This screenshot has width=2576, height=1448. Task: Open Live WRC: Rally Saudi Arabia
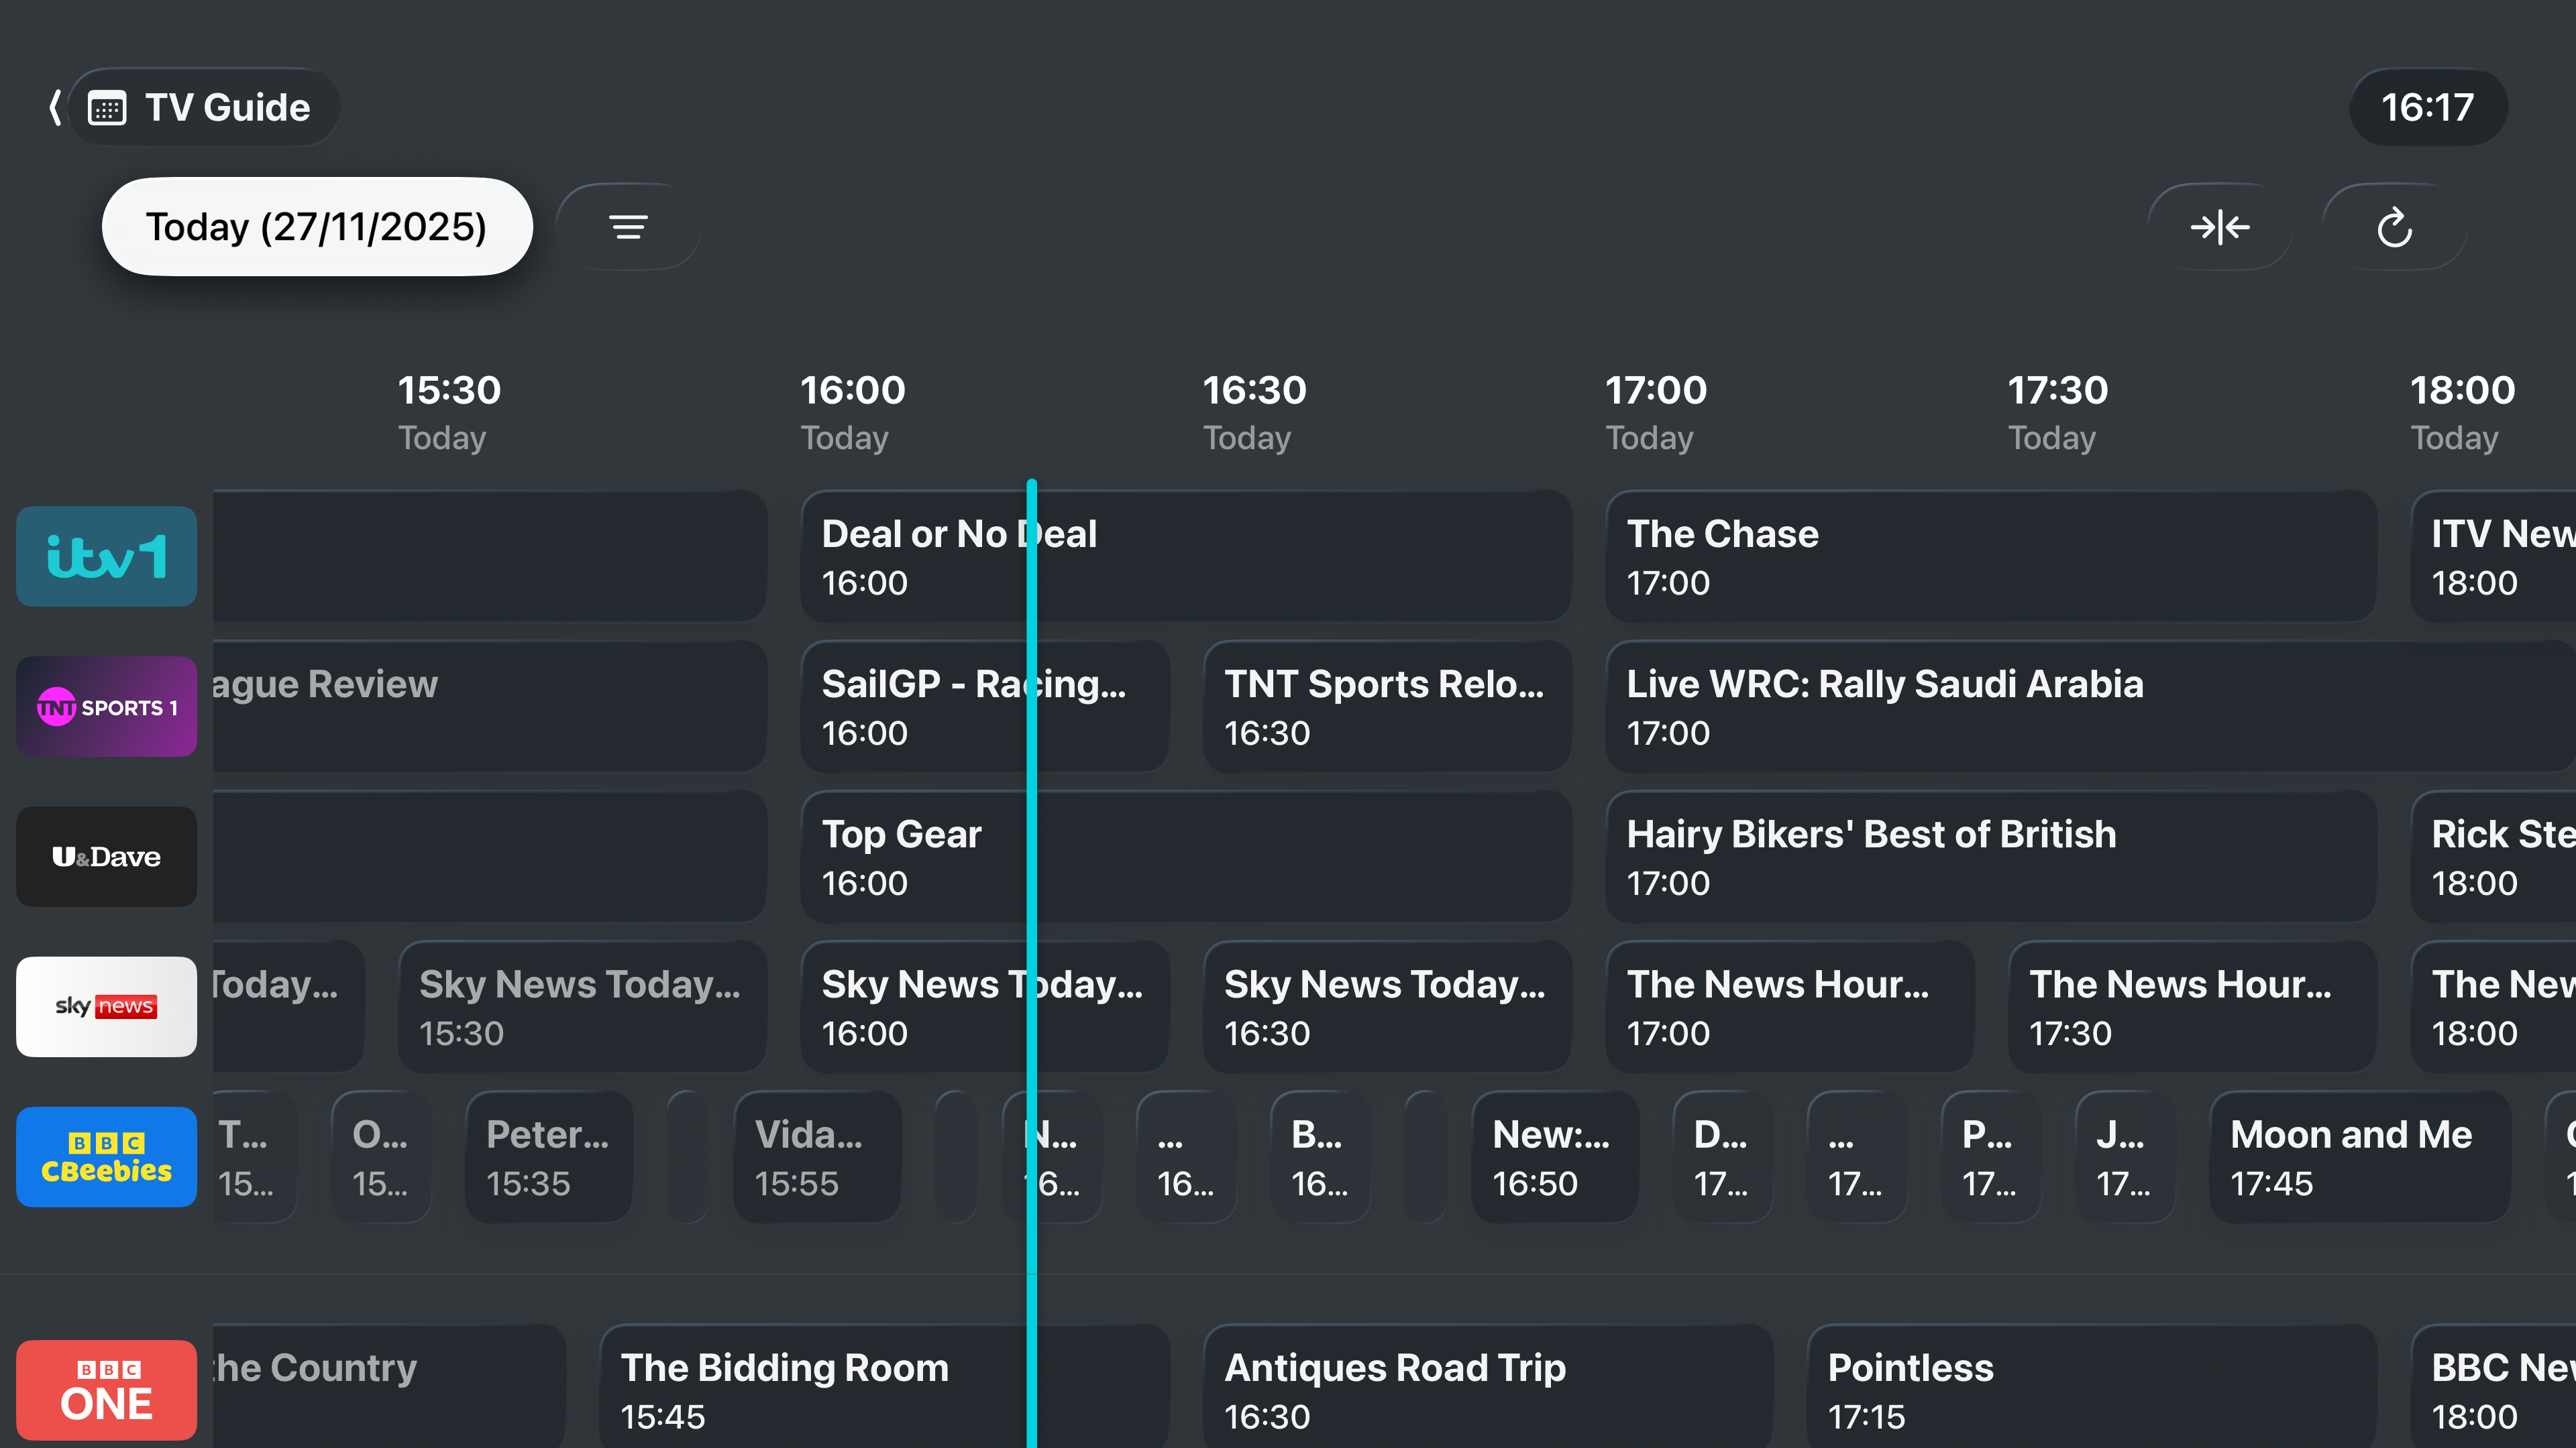pos(2090,707)
